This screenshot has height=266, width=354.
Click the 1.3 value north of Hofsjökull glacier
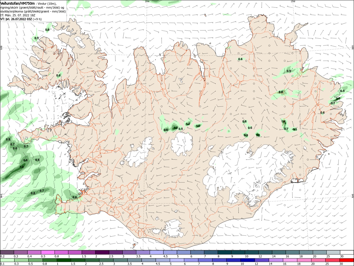click(x=198, y=126)
